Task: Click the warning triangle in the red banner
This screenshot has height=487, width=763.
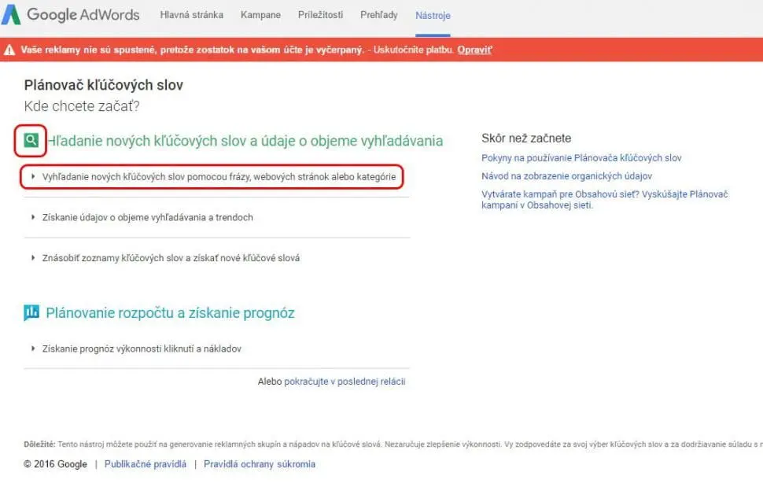Action: point(11,49)
